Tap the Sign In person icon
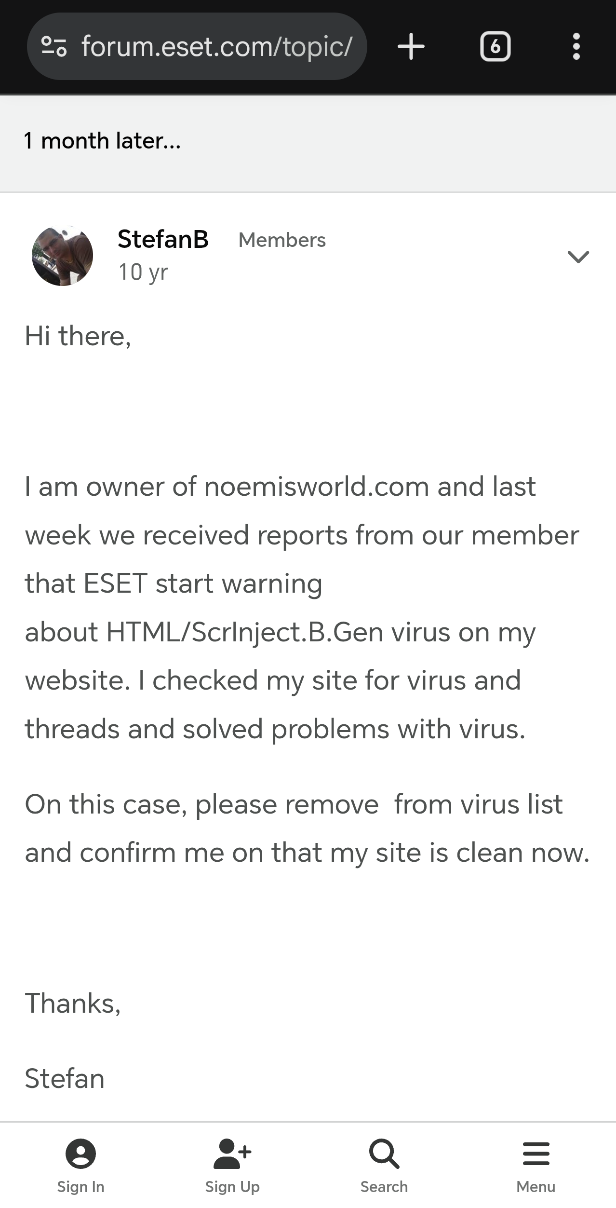 [x=80, y=1154]
